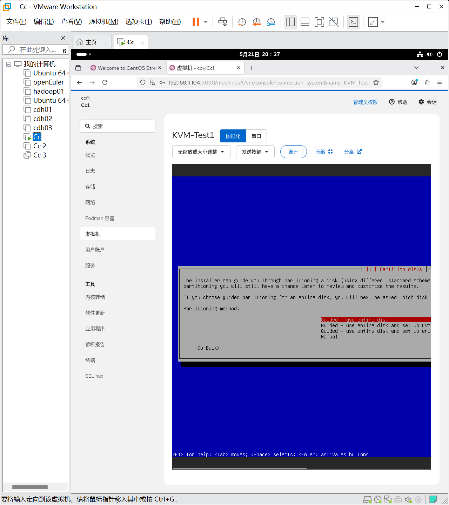449x505 pixels.
Task: Select cdh01 in the library tree
Action: pos(42,109)
